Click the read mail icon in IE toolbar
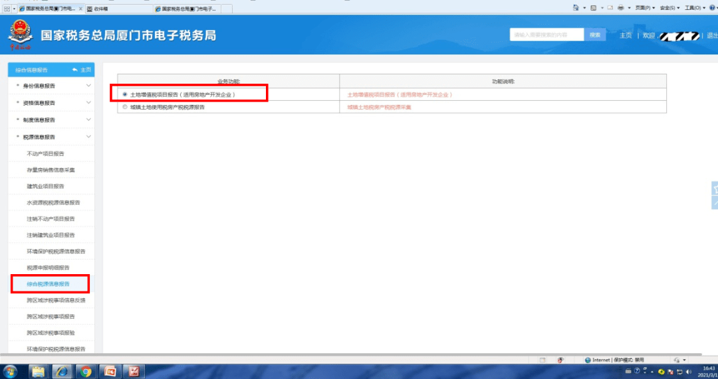The height and width of the screenshot is (379, 718). [x=610, y=8]
